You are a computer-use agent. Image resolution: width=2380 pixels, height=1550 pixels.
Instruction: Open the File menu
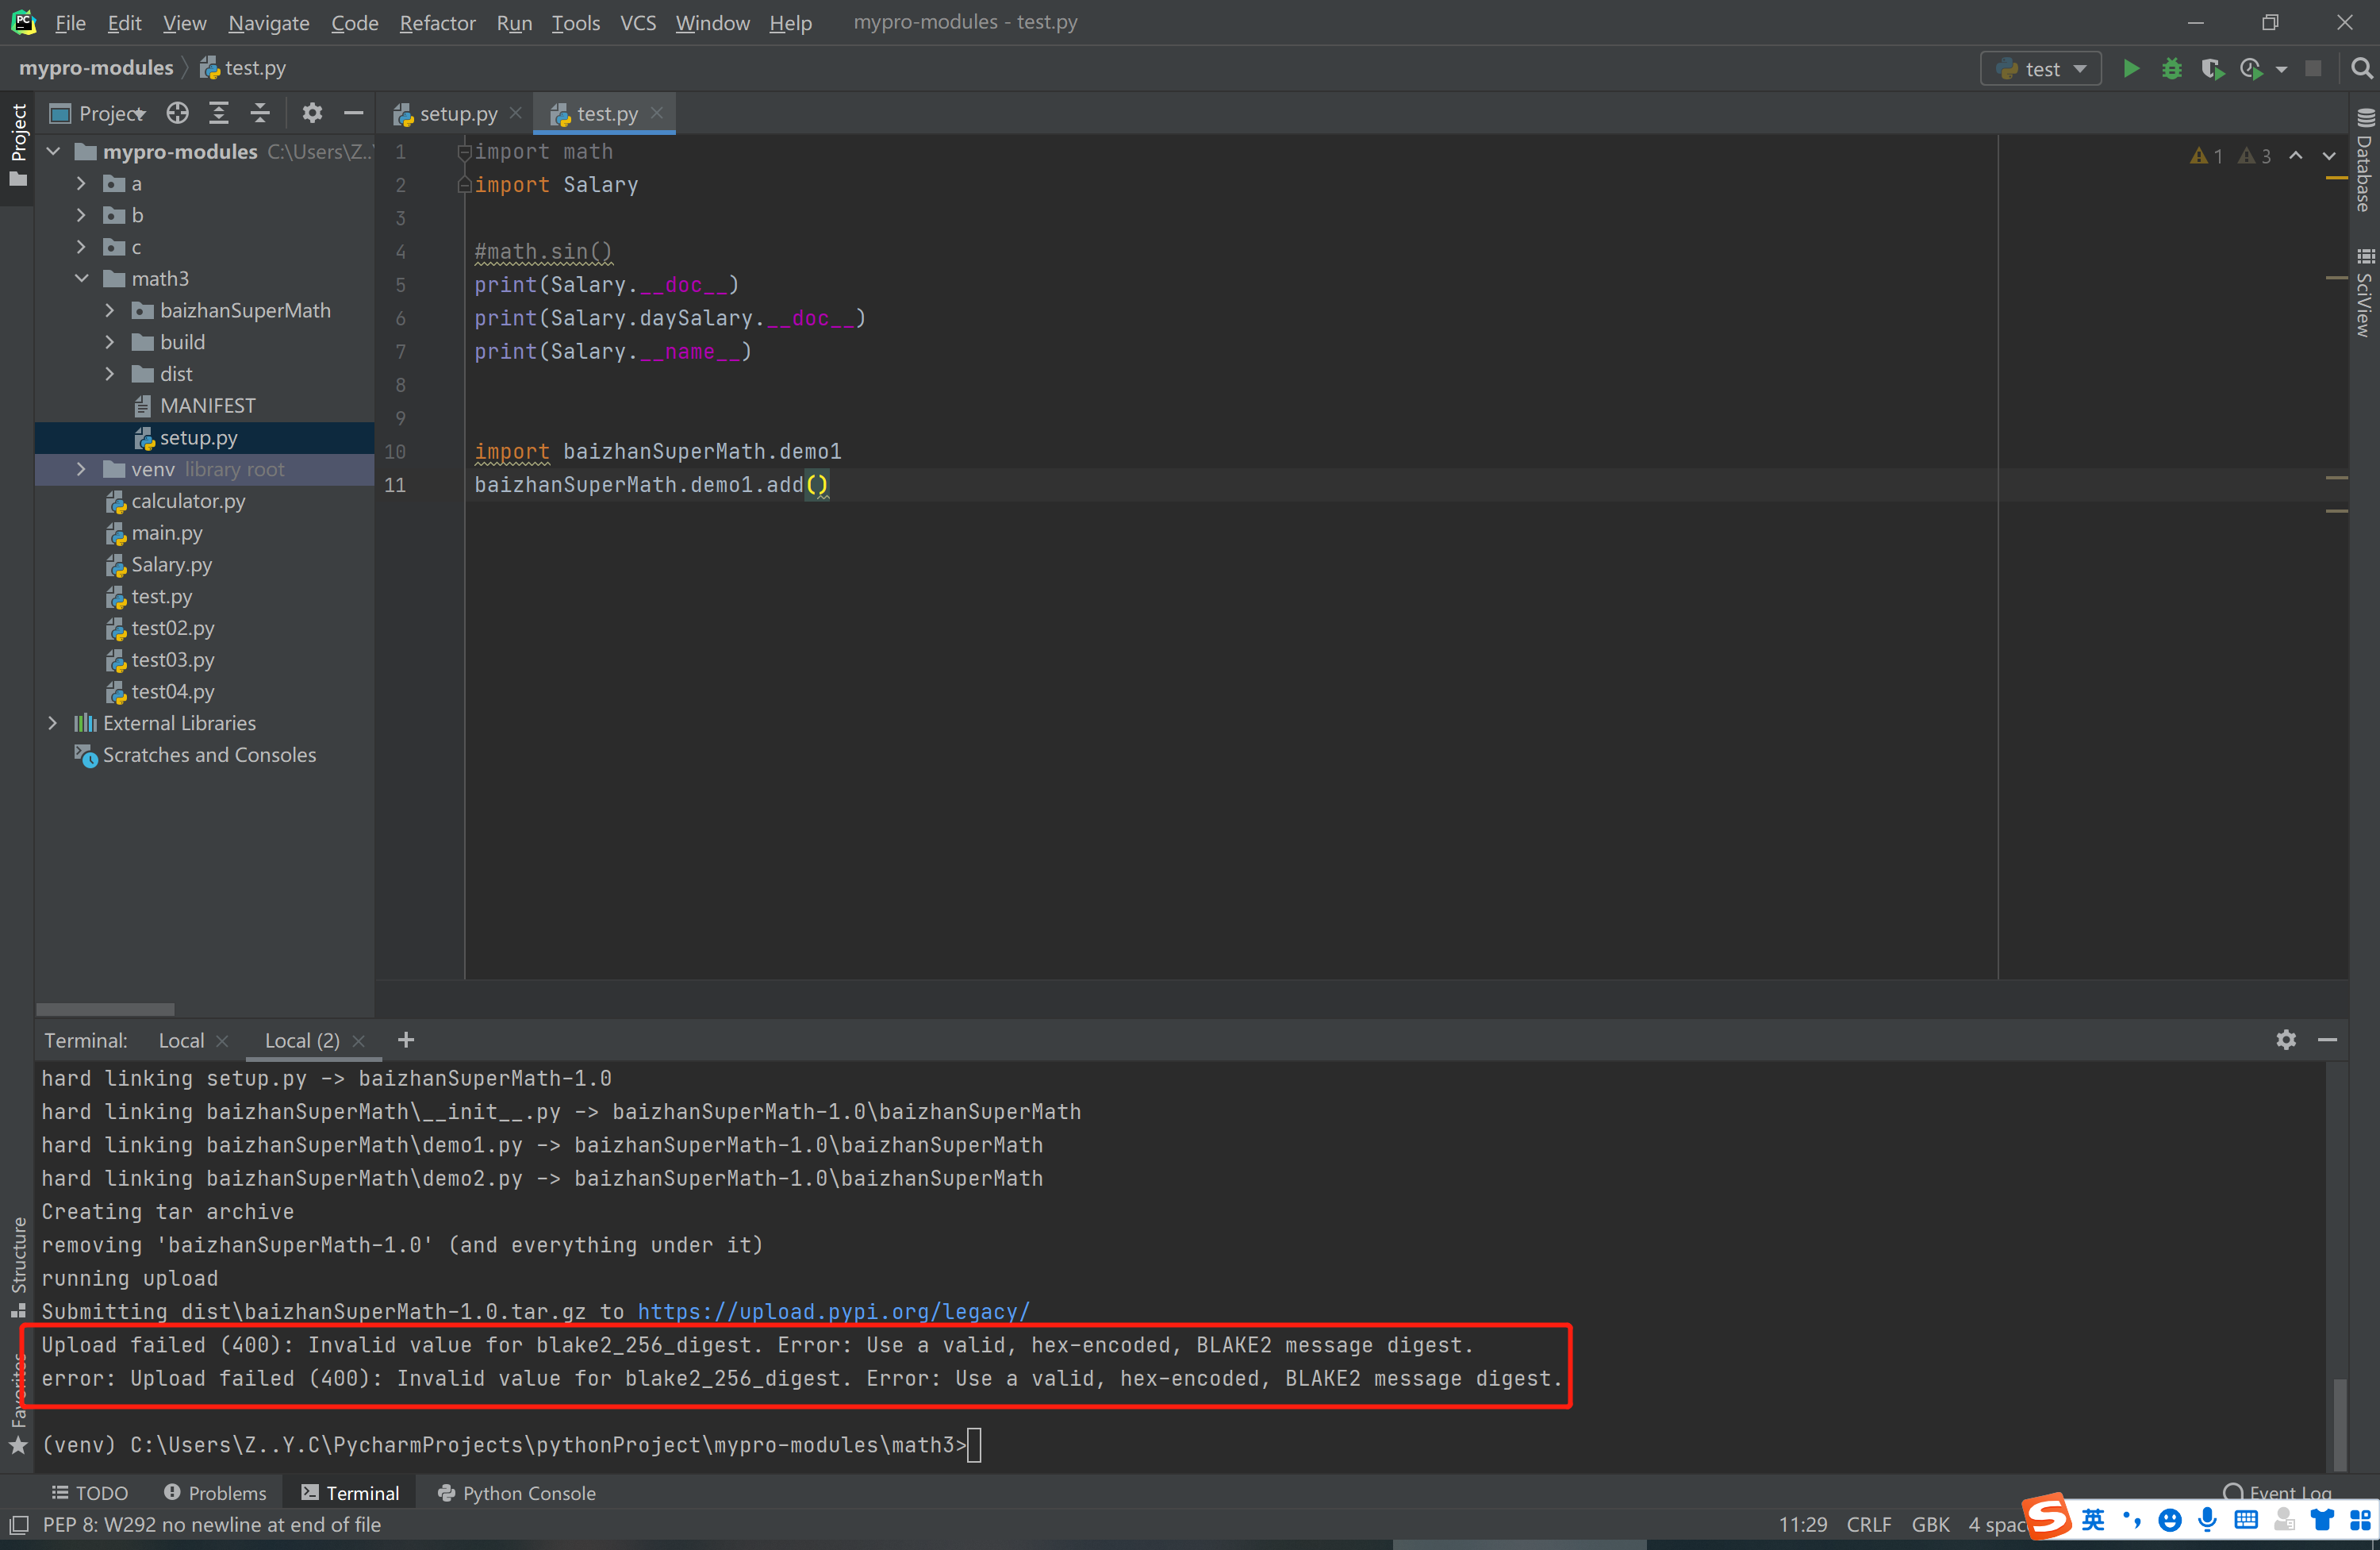coord(70,22)
